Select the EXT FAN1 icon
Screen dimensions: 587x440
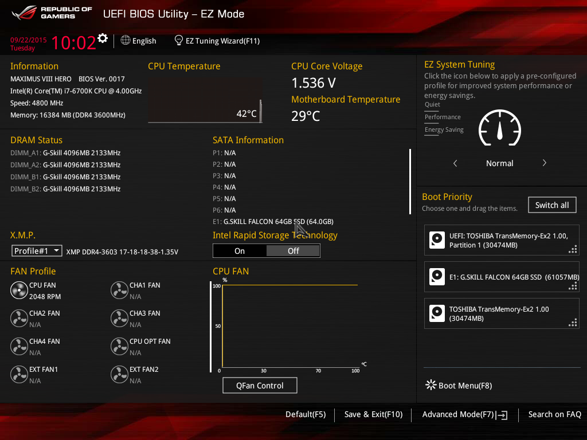coord(19,375)
